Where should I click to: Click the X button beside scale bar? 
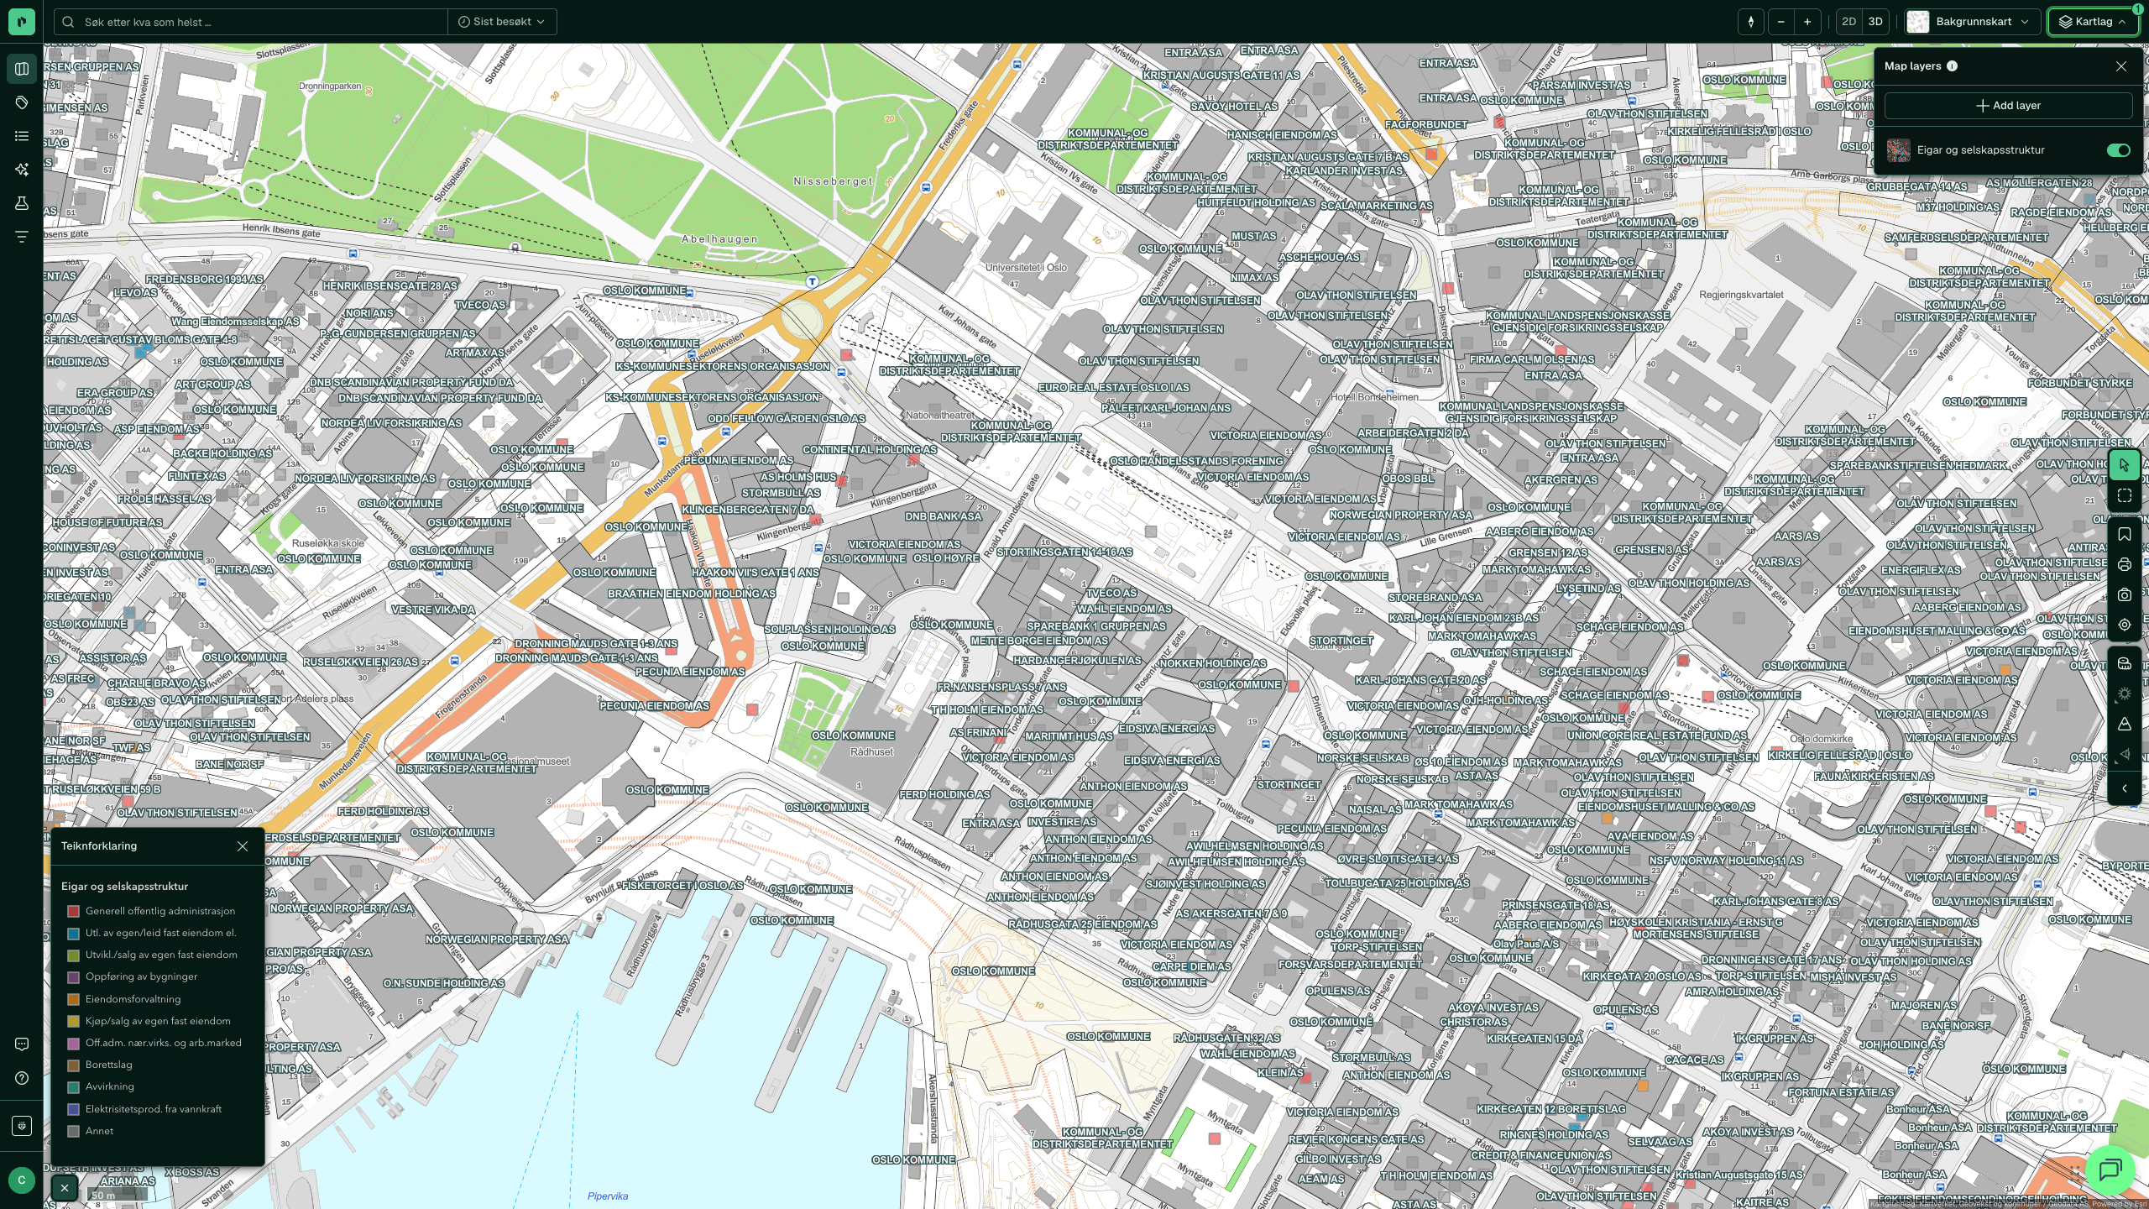point(65,1188)
